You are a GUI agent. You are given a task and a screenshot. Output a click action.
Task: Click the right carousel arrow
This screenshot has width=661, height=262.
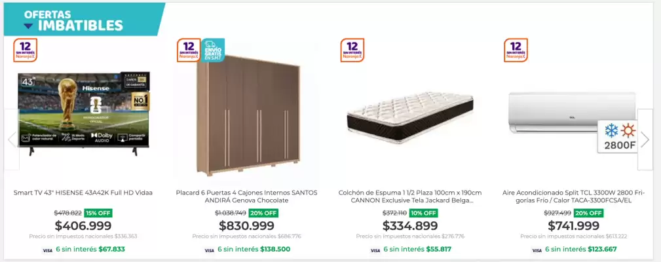[645, 139]
